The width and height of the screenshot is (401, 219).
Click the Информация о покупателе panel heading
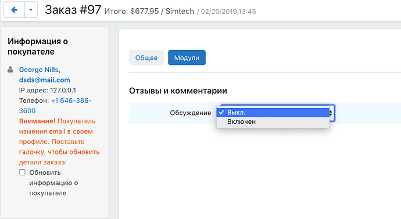(38, 46)
